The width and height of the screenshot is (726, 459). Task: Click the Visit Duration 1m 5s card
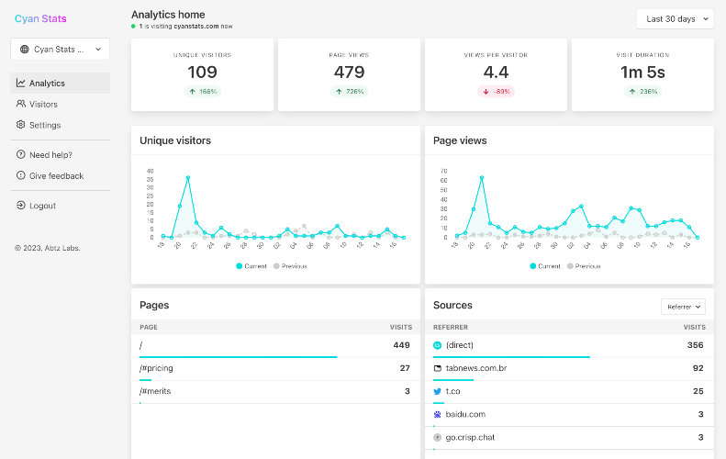(642, 74)
